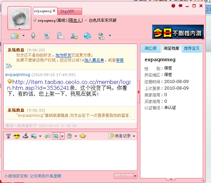
Task: Click in the message input text area
Action: click(70, 155)
